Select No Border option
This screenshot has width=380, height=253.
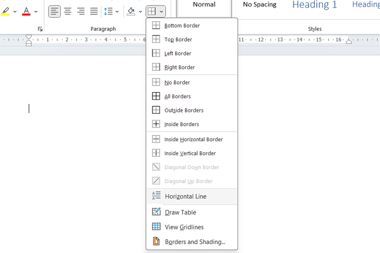[192, 82]
